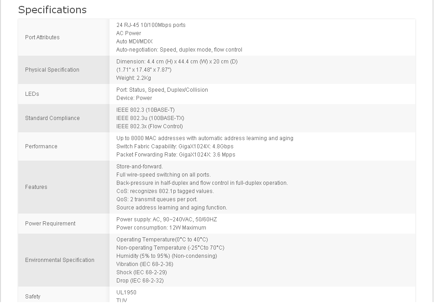This screenshot has height=303, width=434.
Task: Click the Specifications heading
Action: 52,10
